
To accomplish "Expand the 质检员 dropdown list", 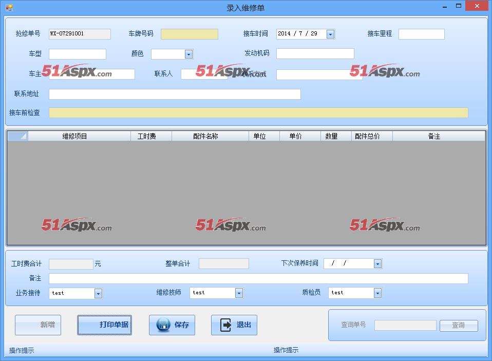I will coord(377,293).
